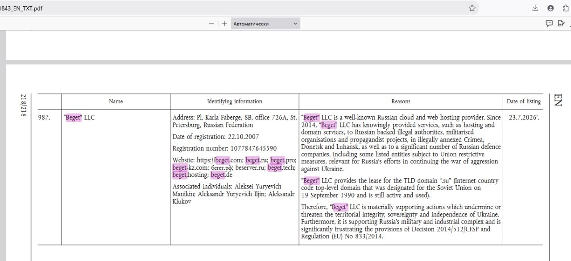Viewport: 571px width, 261px height.
Task: Click the 'Reasons' column header
Action: point(401,102)
